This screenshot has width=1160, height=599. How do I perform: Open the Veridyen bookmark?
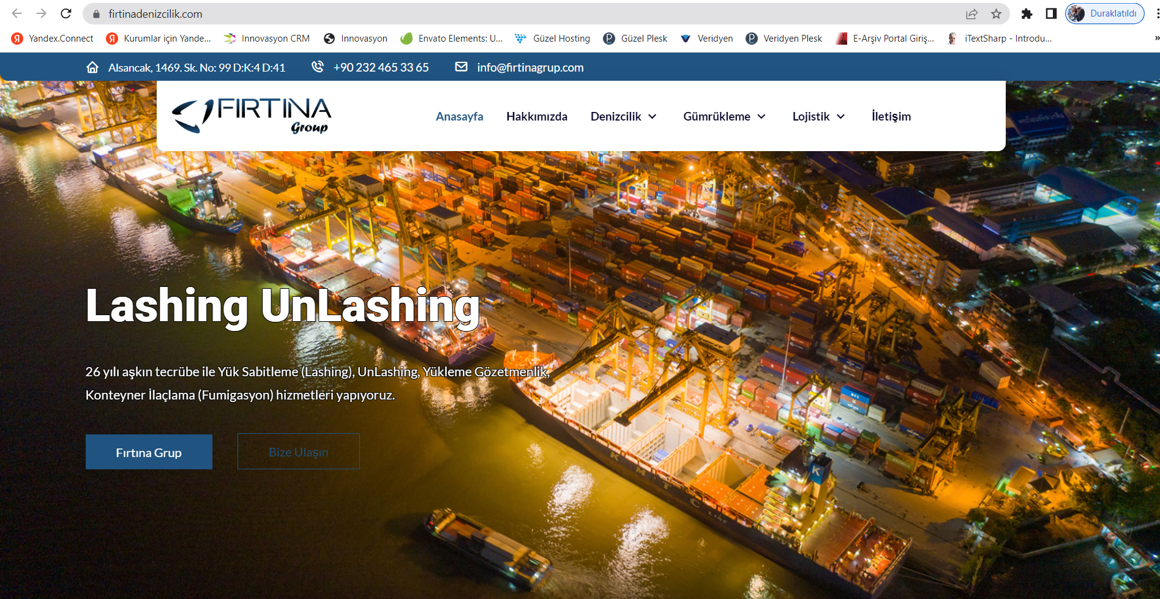tap(706, 39)
